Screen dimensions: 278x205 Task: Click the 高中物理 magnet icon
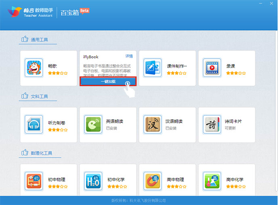(152, 181)
